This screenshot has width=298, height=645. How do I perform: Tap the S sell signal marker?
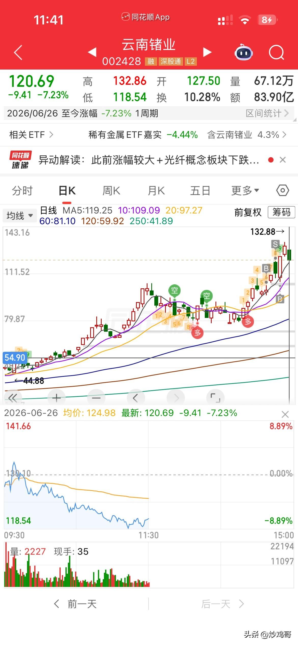[275, 244]
